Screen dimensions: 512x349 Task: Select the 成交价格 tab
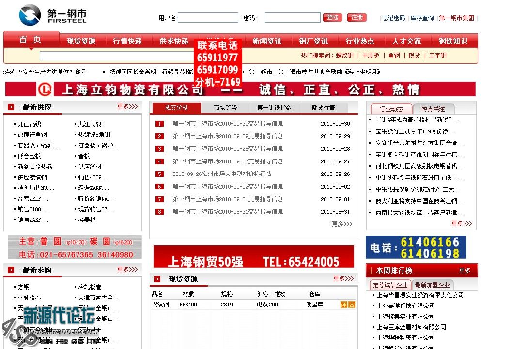click(177, 108)
